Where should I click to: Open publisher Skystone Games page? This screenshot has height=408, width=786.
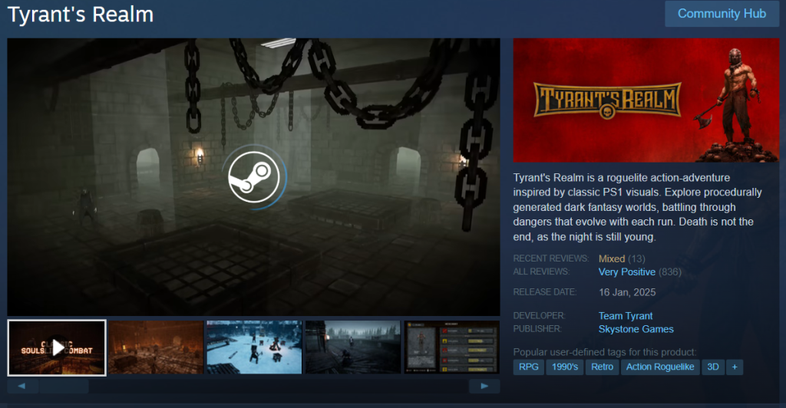tap(636, 329)
